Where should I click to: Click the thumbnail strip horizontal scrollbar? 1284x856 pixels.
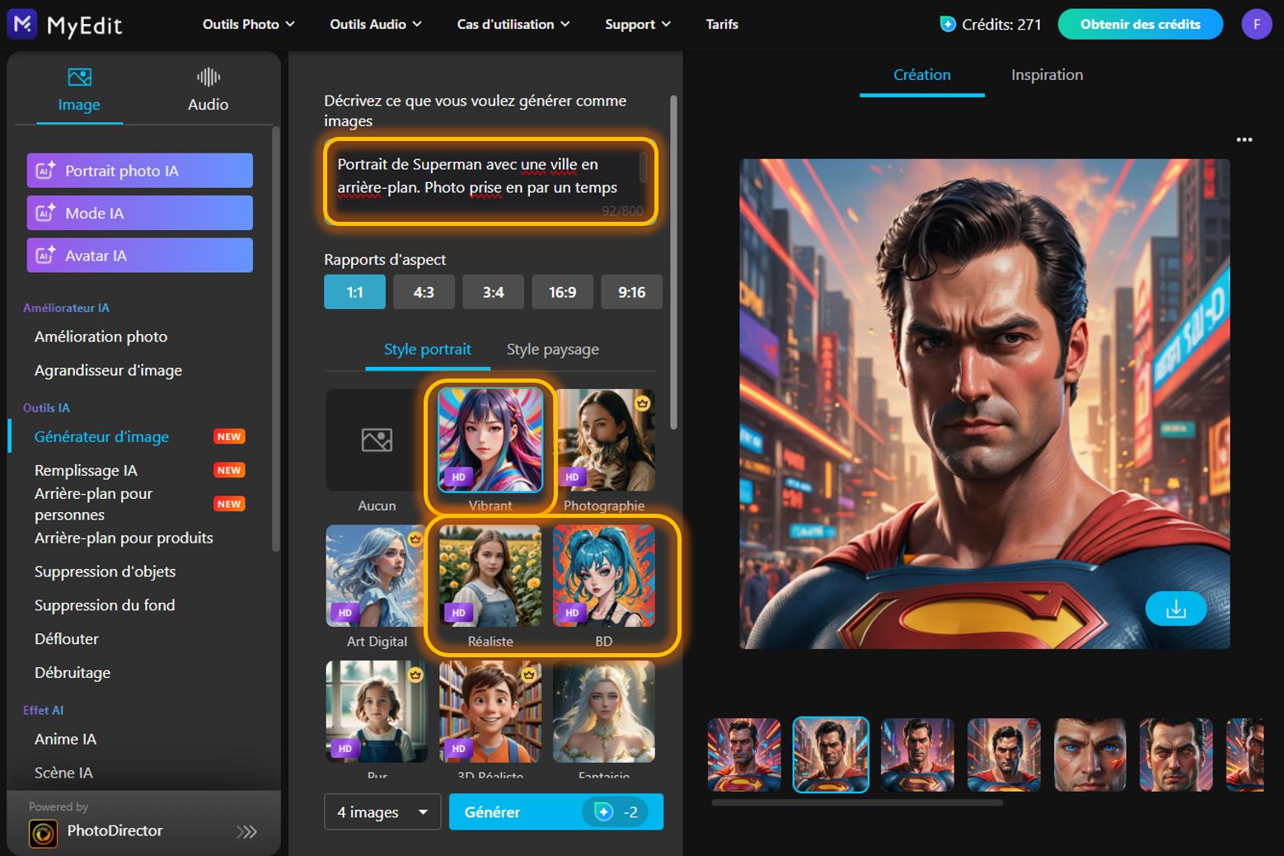pyautogui.click(x=857, y=802)
